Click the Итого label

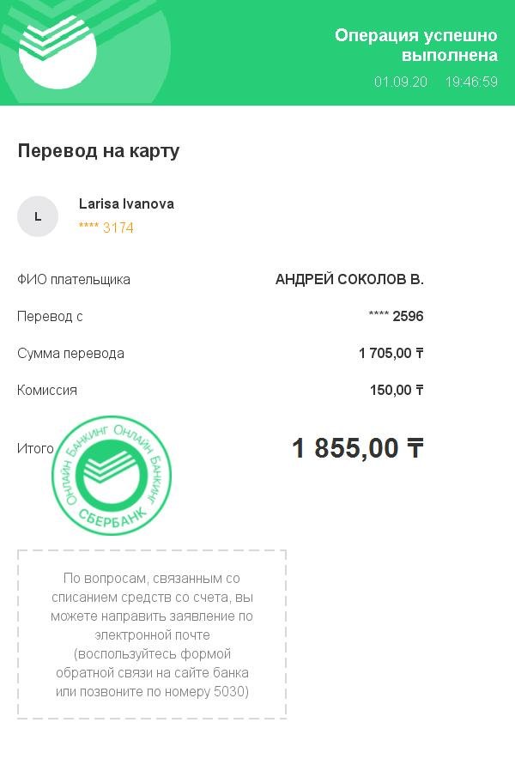35,448
